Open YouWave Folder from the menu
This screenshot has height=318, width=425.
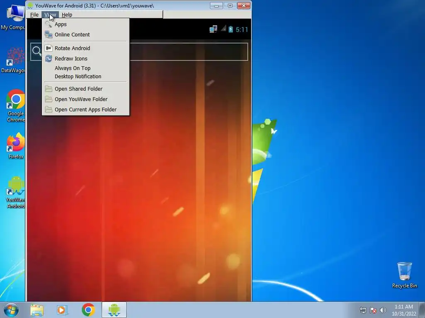point(85,99)
